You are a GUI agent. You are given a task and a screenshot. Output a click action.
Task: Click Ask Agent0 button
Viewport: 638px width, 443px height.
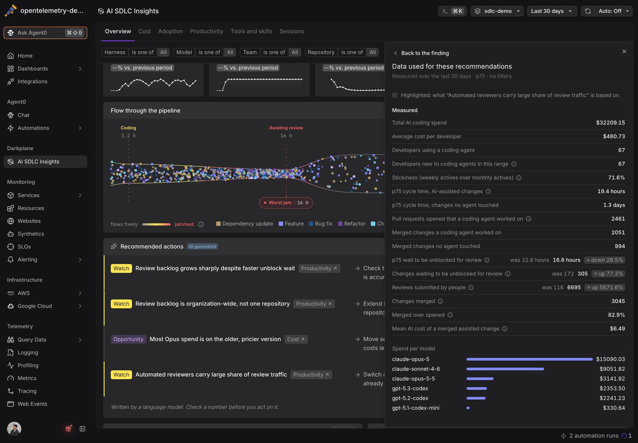(45, 33)
